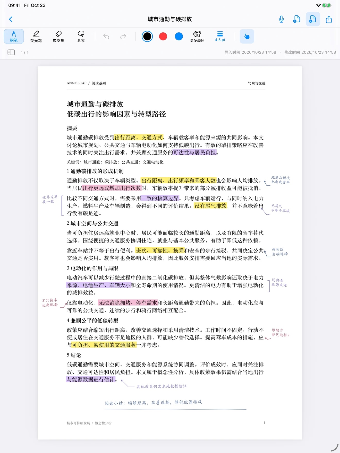Click the document title 城市通勤与碳排放 in header
The height and width of the screenshot is (453, 340).
pos(170,19)
